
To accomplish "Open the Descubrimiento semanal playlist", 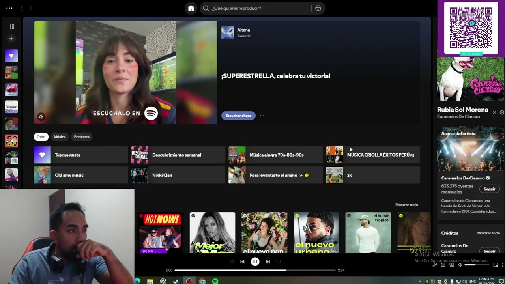I will pos(178,155).
